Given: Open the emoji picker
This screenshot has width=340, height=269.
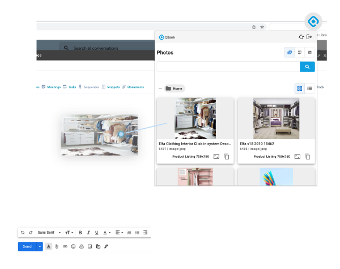Looking at the screenshot, I should click(73, 246).
